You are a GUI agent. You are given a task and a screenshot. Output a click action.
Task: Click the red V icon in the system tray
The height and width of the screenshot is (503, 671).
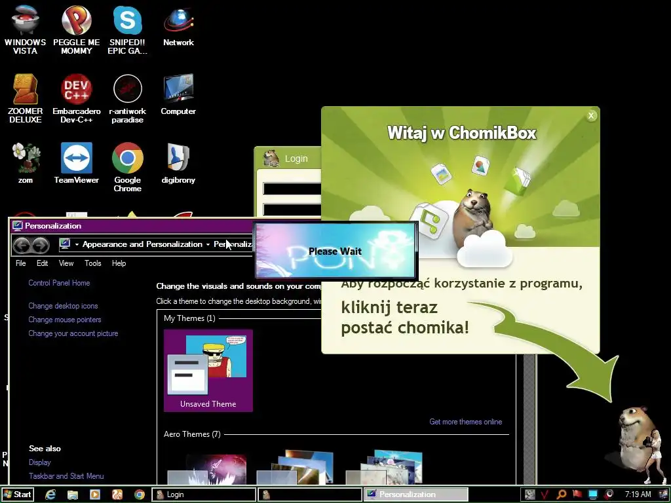click(545, 494)
